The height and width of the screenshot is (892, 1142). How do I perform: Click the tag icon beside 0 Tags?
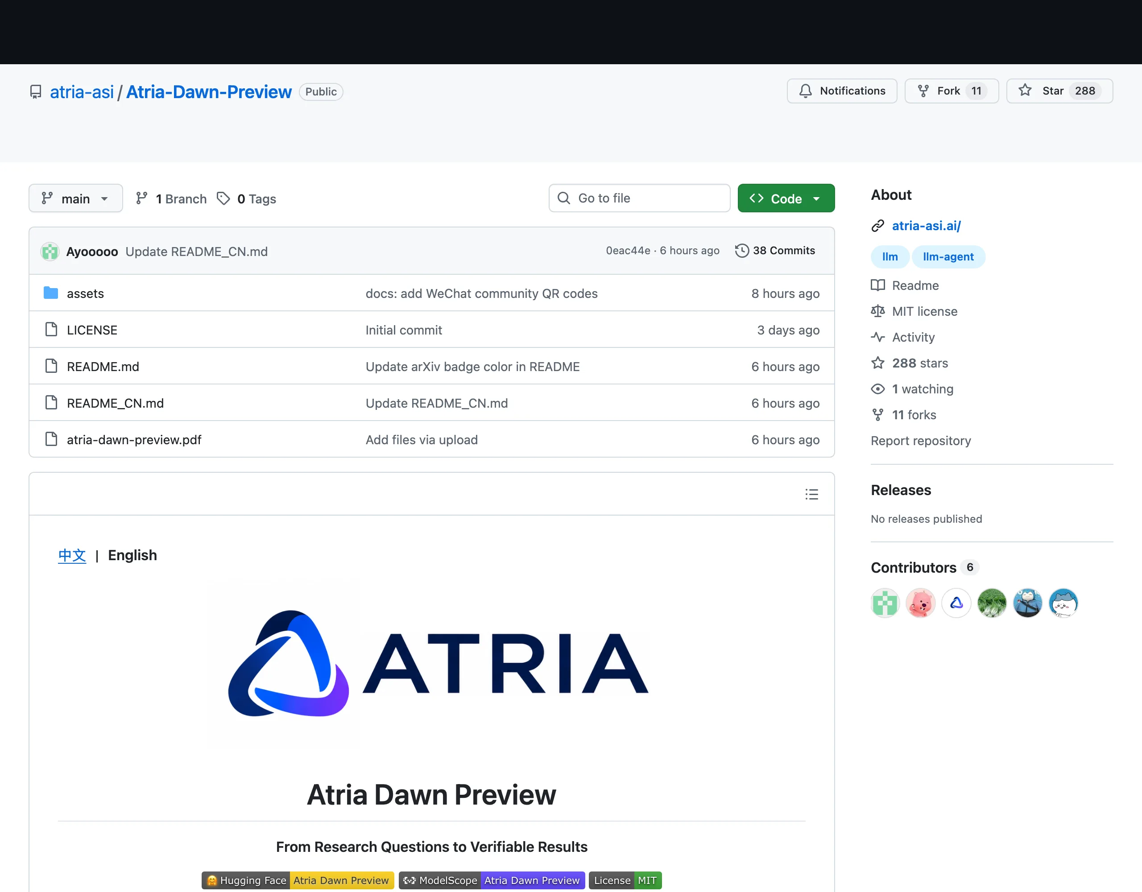tap(223, 198)
